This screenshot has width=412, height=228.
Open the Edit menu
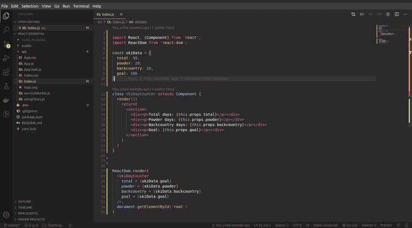pos(15,6)
